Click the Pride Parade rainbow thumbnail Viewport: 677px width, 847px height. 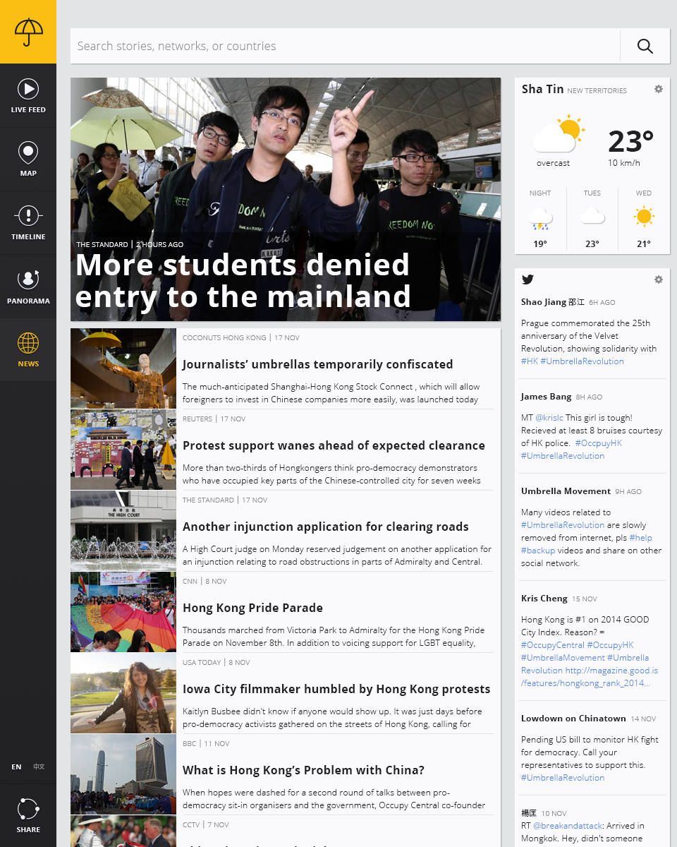click(123, 612)
